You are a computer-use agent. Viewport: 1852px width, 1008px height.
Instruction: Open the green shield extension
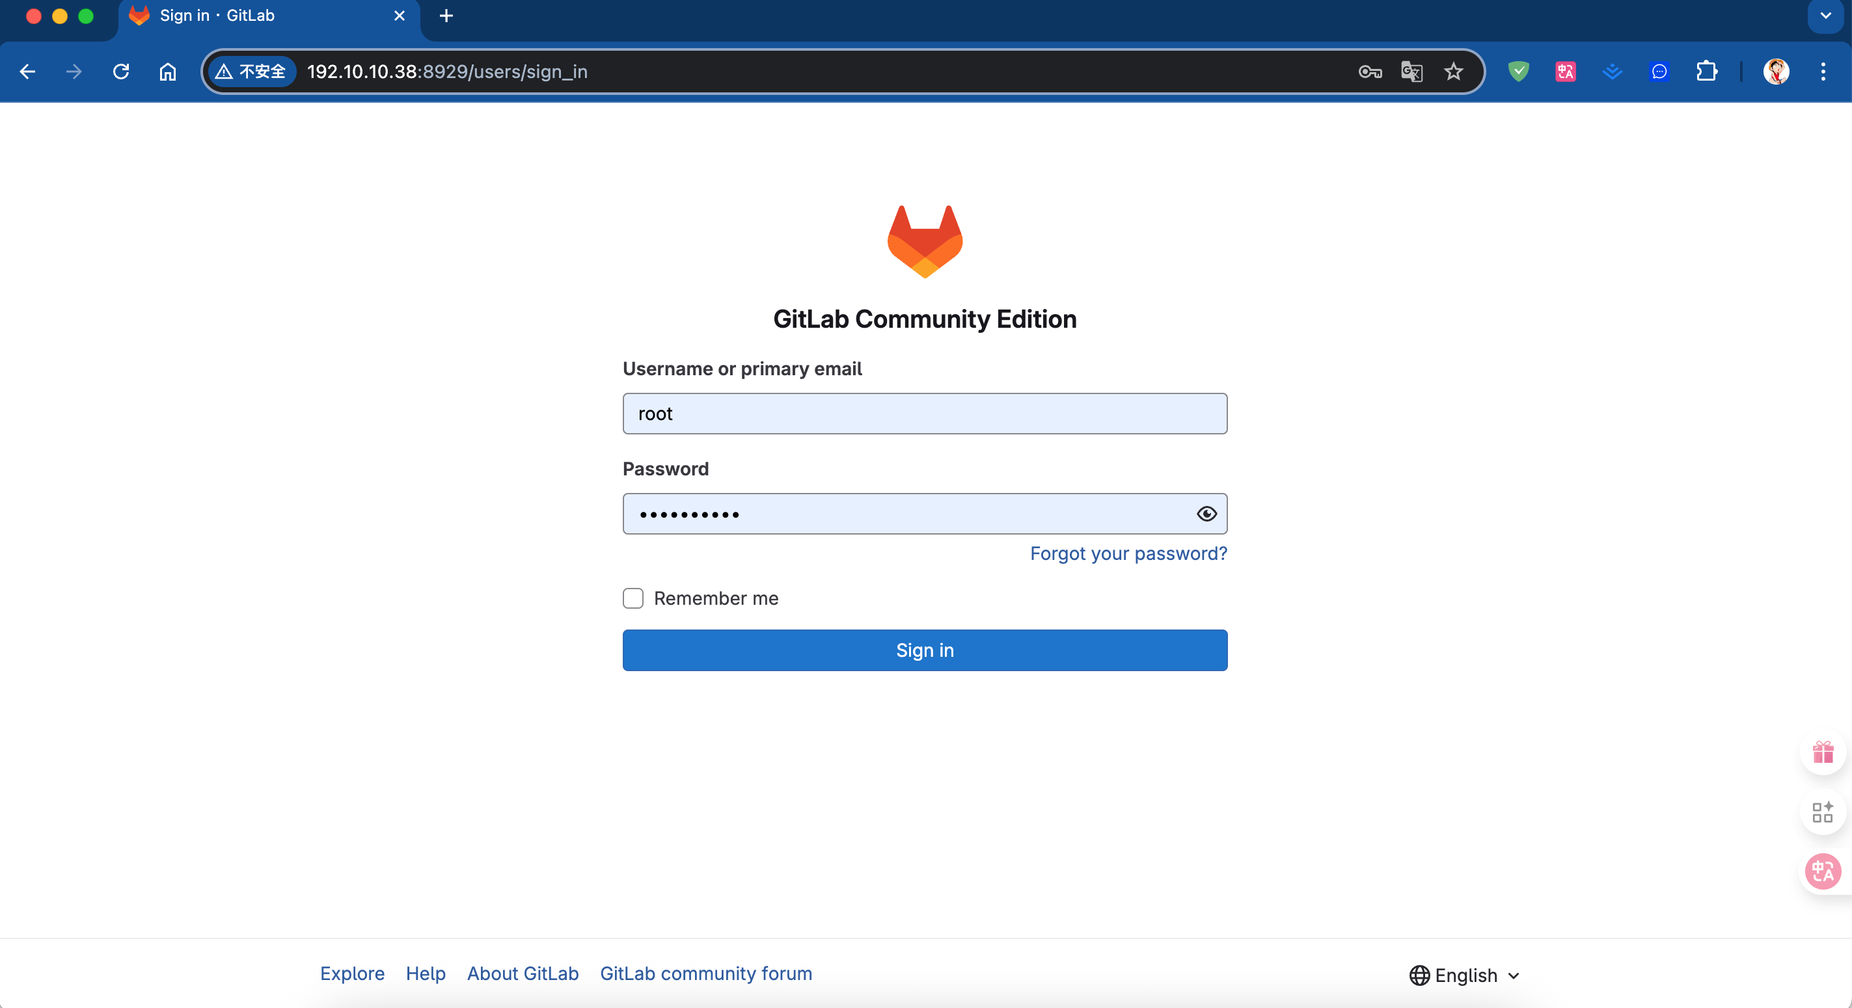[1518, 72]
